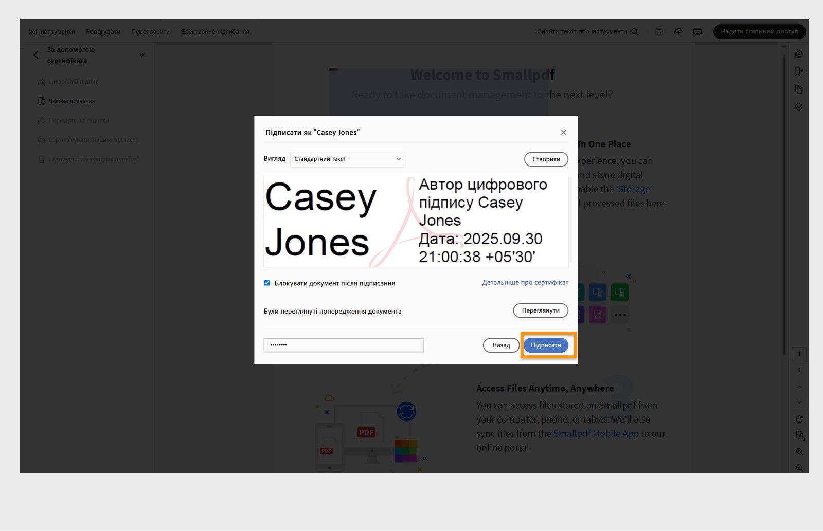The image size is (823, 531).
Task: Open the 'Storage' link in the document
Action: point(634,189)
